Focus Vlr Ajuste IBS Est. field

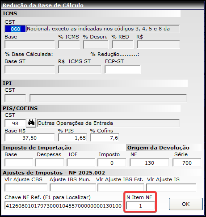coord(121,187)
